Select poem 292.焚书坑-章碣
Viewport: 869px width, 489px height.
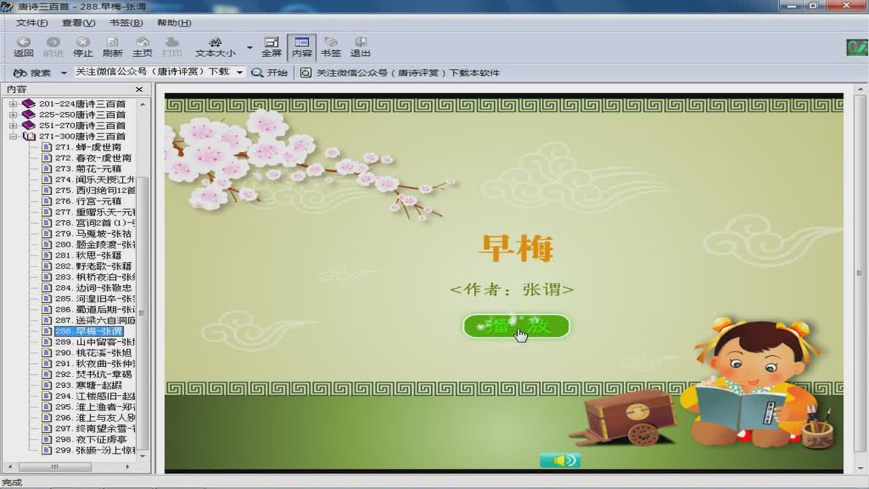[x=94, y=375]
